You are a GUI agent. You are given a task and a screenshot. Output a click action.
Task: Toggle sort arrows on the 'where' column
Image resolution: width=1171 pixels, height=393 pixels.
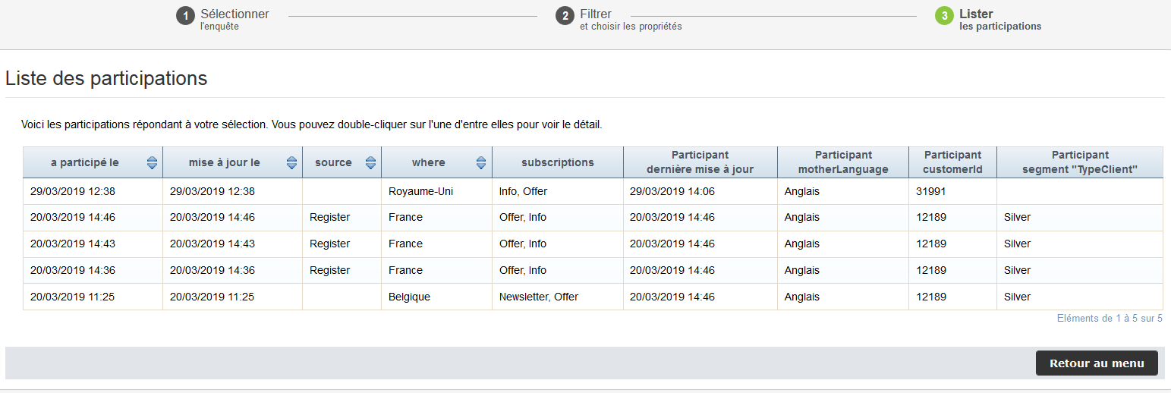480,162
